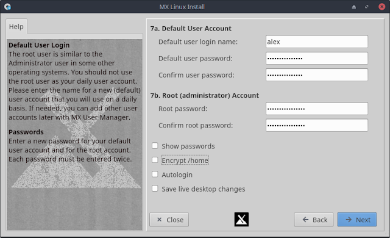The width and height of the screenshot is (390, 238).
Task: Click the 'Root password:' label
Action: (x=183, y=109)
